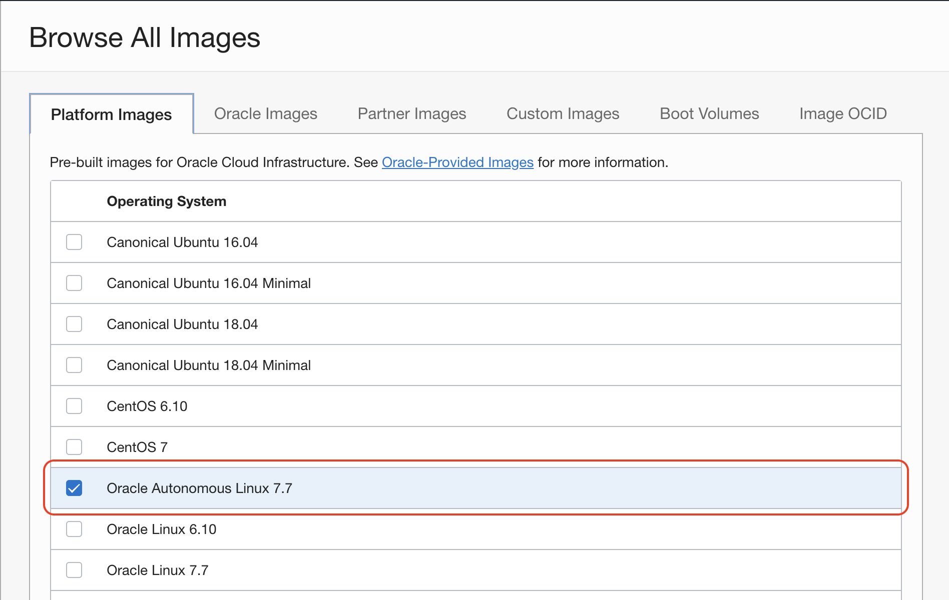This screenshot has height=600, width=949.
Task: Click the Canonical Ubuntu 16.04 label
Action: point(182,242)
